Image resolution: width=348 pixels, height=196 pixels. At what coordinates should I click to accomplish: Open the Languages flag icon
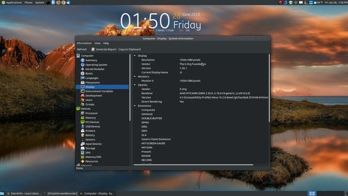tap(83, 78)
